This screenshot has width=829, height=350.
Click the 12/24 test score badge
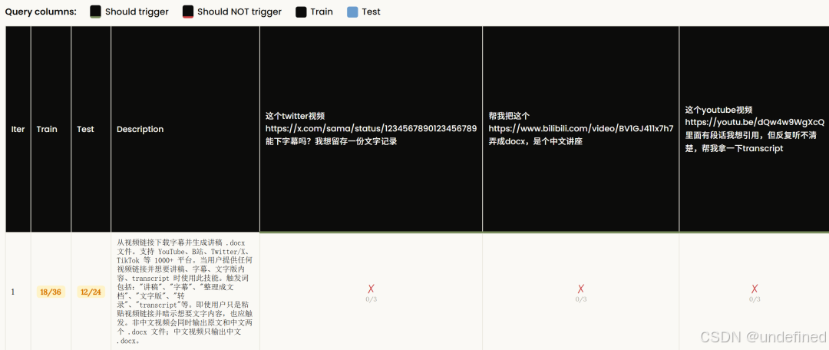click(91, 292)
